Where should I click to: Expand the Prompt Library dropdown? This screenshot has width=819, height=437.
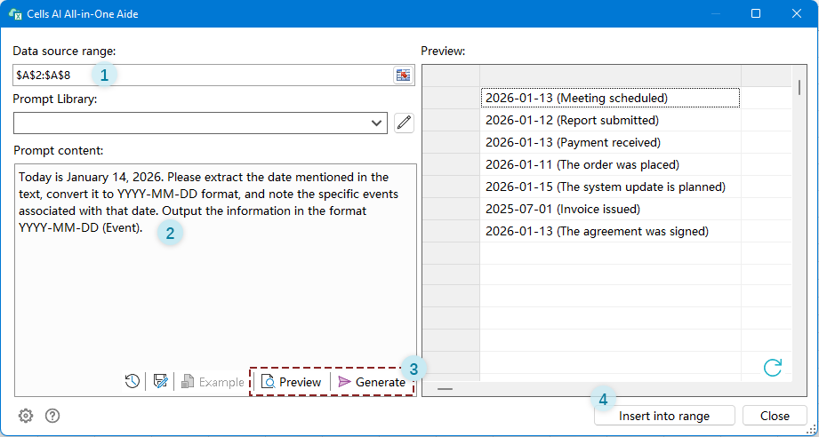point(375,123)
